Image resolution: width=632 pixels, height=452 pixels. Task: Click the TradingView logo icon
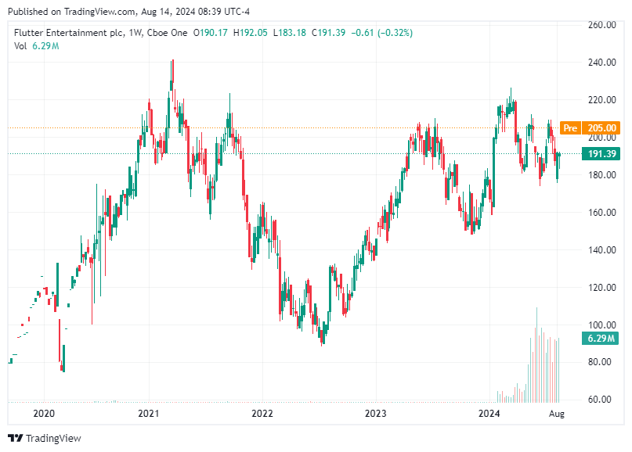[x=16, y=438]
